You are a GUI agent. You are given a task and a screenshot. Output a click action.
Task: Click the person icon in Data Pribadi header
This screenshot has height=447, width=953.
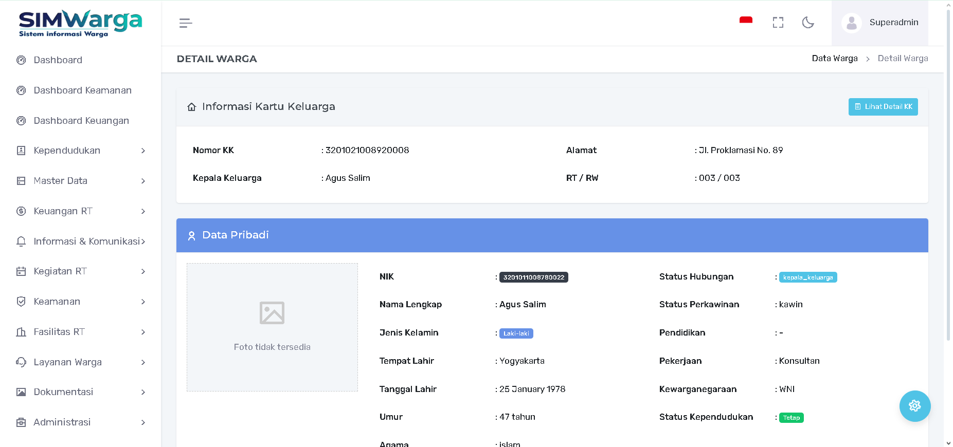pyautogui.click(x=191, y=236)
